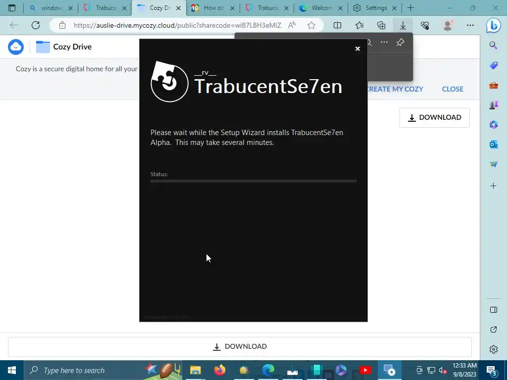The width and height of the screenshot is (507, 380).
Task: Click the CLOSE banner link
Action: (x=453, y=89)
